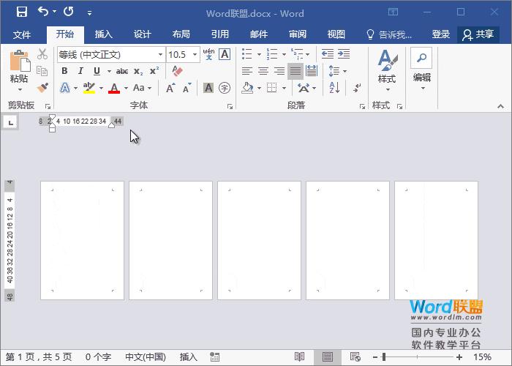
Task: Switch to the 插入 tab
Action: (104, 34)
